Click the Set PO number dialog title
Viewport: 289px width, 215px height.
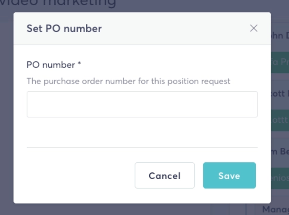pyautogui.click(x=64, y=28)
